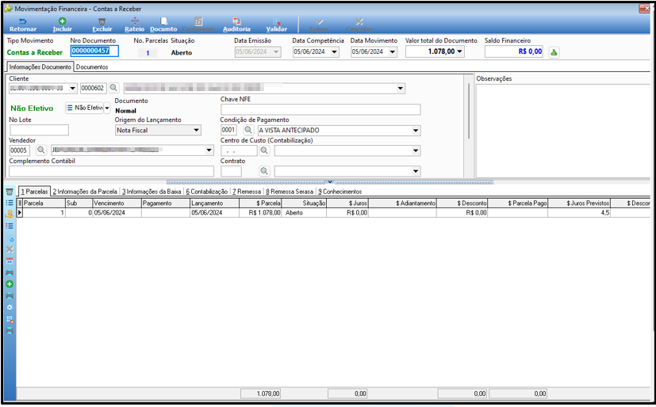The height and width of the screenshot is (407, 656).
Task: Click the bottom-most printer icon in sidebar
Action: (x=10, y=331)
